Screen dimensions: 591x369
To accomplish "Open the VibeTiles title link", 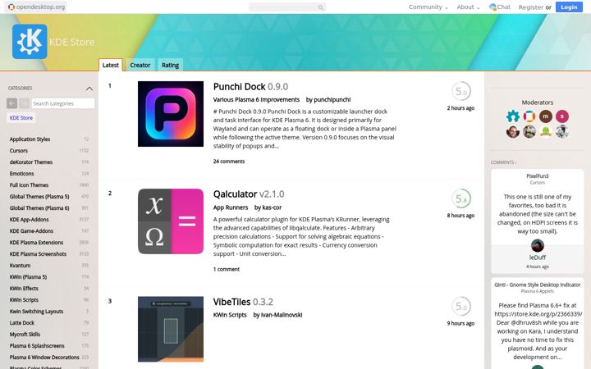I will pyautogui.click(x=243, y=302).
